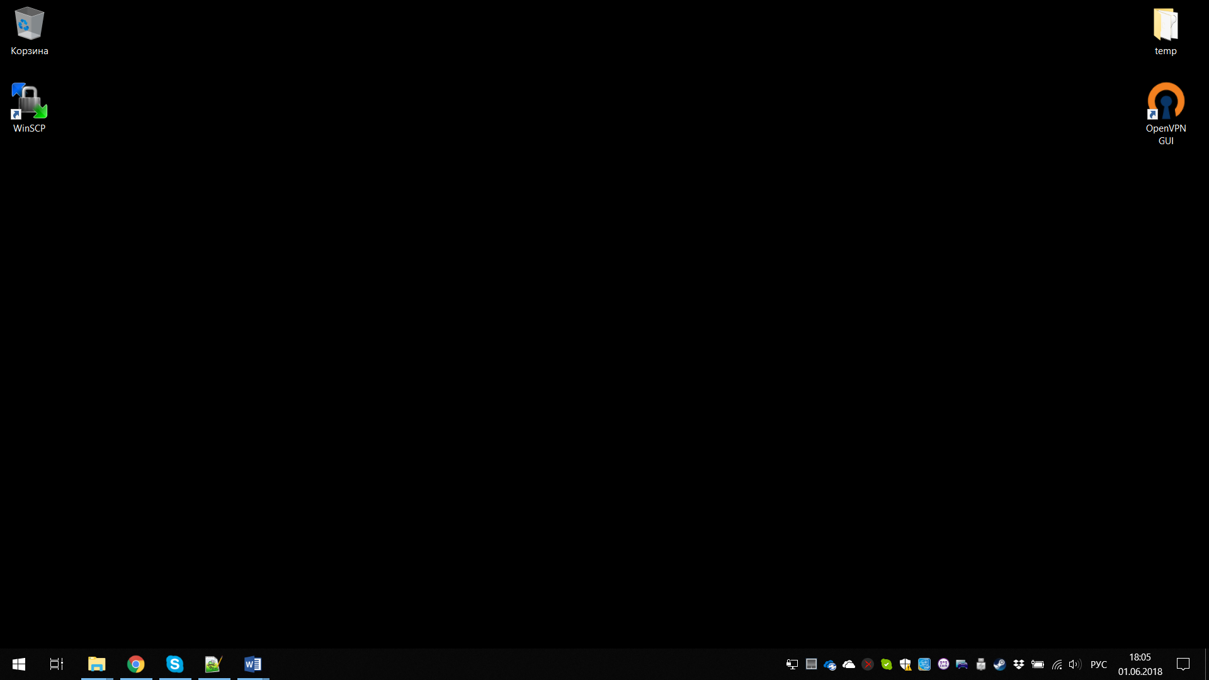Open Task View on the taskbar
The image size is (1209, 680).
pyautogui.click(x=55, y=664)
